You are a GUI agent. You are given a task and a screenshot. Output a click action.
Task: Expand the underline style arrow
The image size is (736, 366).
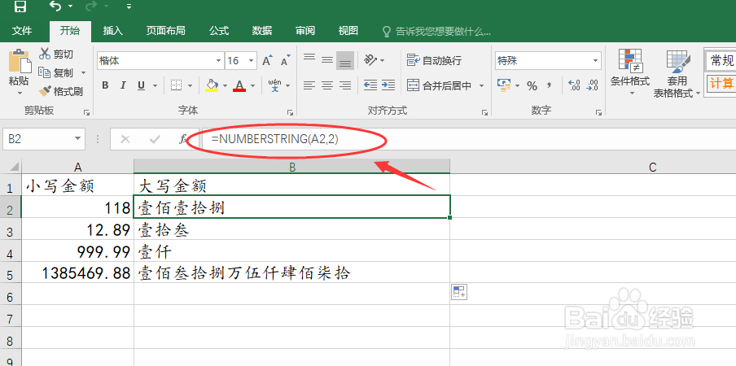155,85
